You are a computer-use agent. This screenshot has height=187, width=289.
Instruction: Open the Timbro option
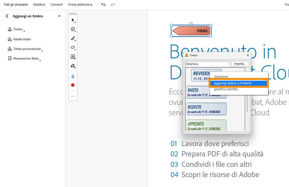[x=16, y=29]
